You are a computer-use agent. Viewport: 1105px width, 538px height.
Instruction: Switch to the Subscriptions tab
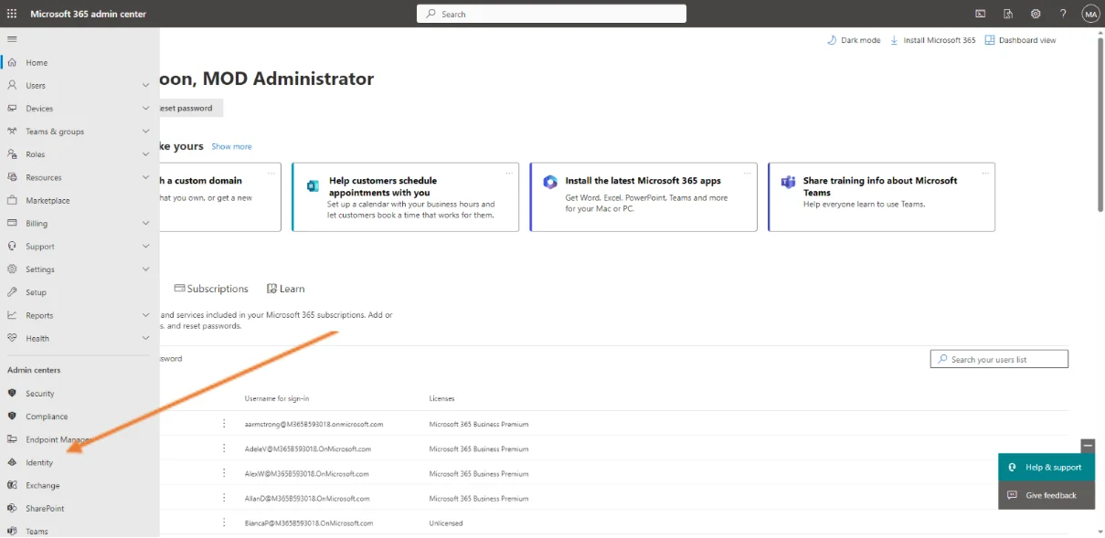tap(211, 289)
